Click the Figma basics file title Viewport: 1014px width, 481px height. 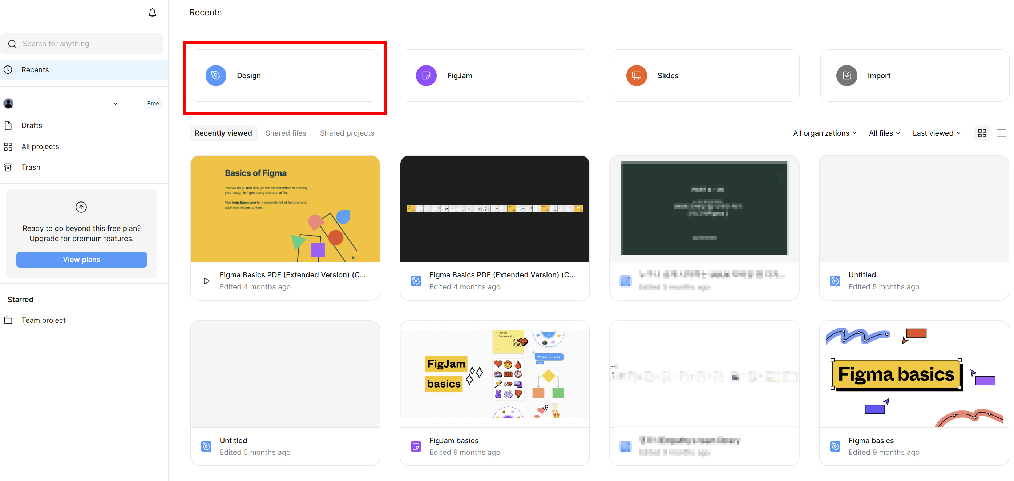[x=871, y=440]
